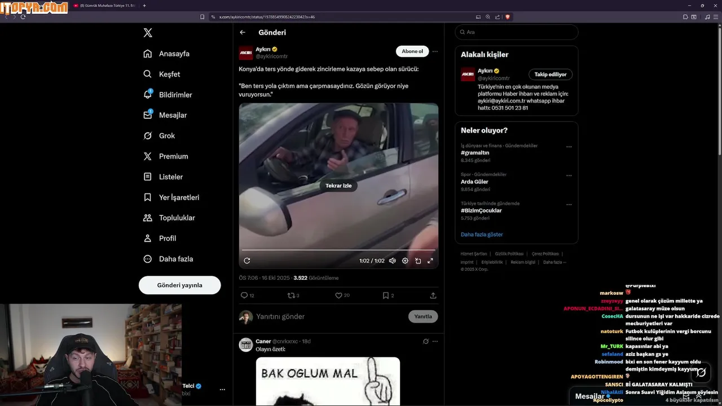Open video settings gear
Viewport: 722px width, 406px height.
[405, 261]
